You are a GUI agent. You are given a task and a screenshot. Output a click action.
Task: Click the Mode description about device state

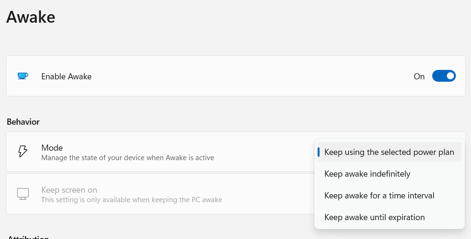pyautogui.click(x=128, y=158)
